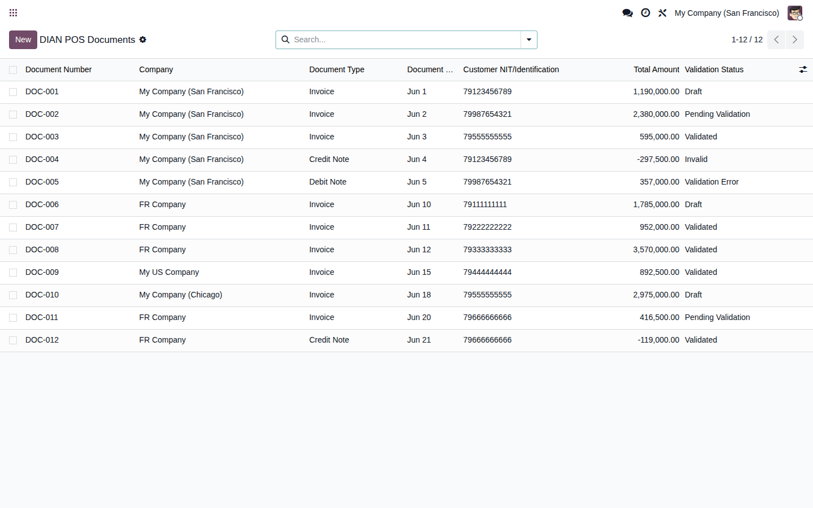The width and height of the screenshot is (813, 508).
Task: Click amount -297,500.00
Action: [x=658, y=159]
